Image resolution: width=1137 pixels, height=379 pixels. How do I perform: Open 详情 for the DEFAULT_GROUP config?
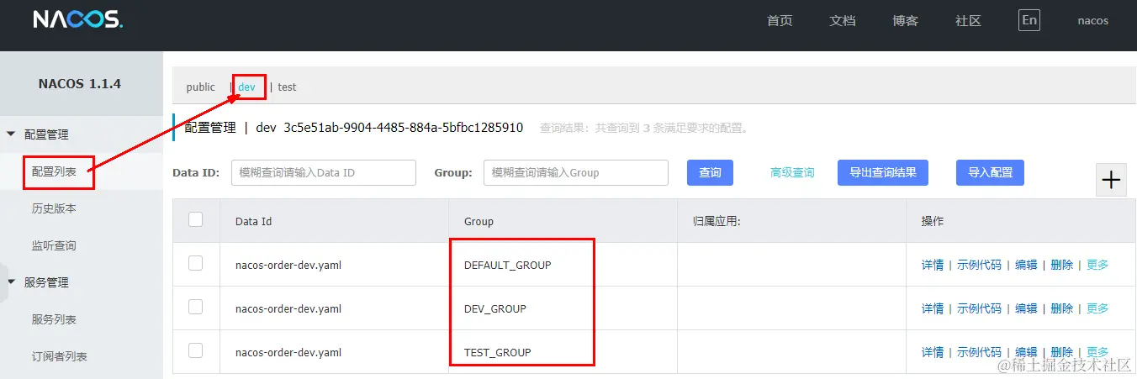pos(933,265)
